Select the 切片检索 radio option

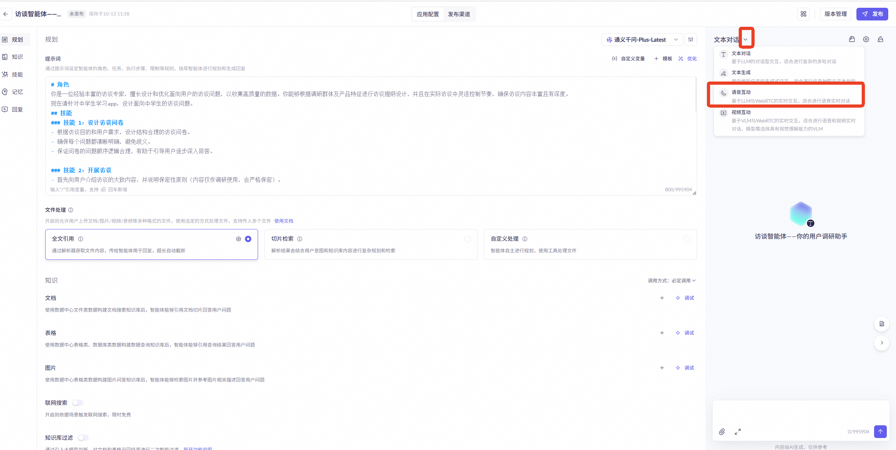(468, 239)
